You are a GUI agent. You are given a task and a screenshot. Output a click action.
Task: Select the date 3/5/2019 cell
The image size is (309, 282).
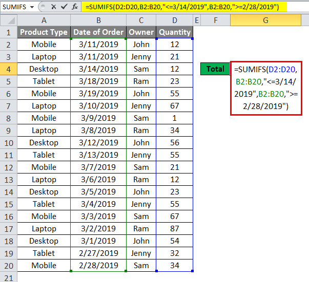pyautogui.click(x=98, y=192)
